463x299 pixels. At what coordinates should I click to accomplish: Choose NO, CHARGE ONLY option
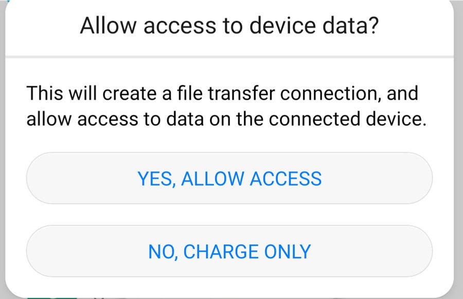coord(229,251)
